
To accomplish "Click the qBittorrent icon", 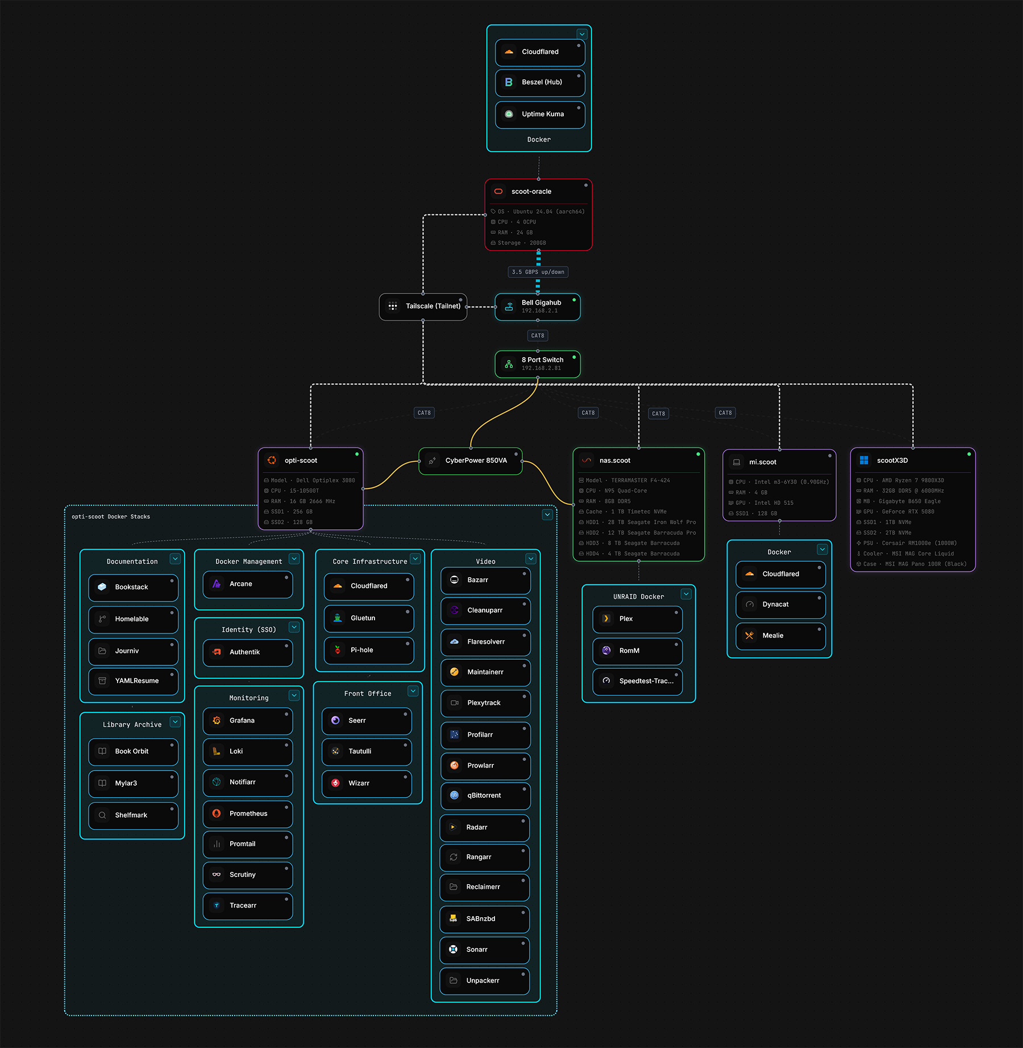I will pos(455,796).
